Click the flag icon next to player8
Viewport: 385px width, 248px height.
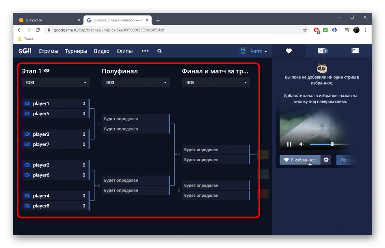coord(27,206)
